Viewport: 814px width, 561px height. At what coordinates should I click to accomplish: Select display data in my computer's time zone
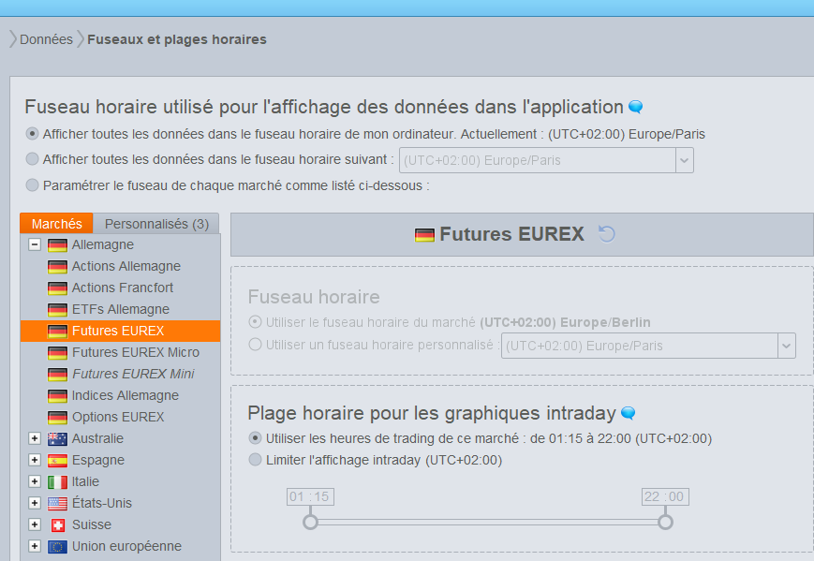32,134
